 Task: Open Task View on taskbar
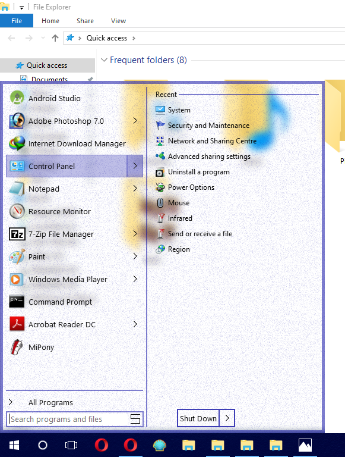point(71,445)
